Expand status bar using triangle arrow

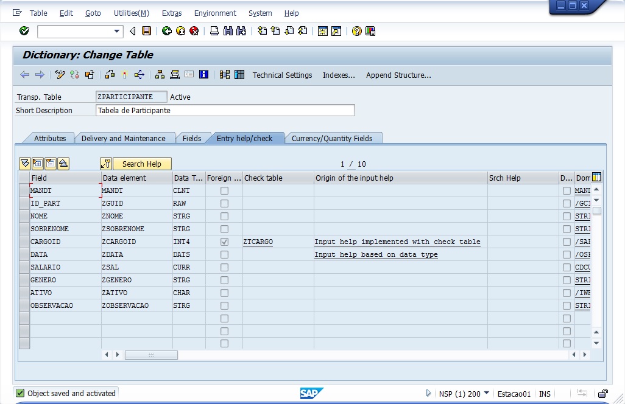click(429, 394)
